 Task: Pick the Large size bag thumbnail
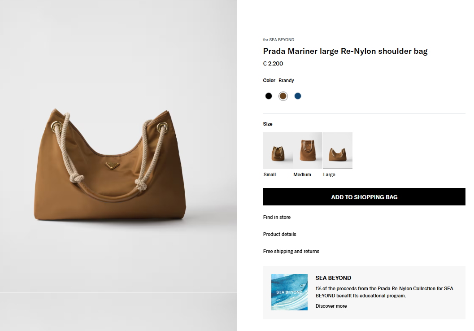[338, 150]
